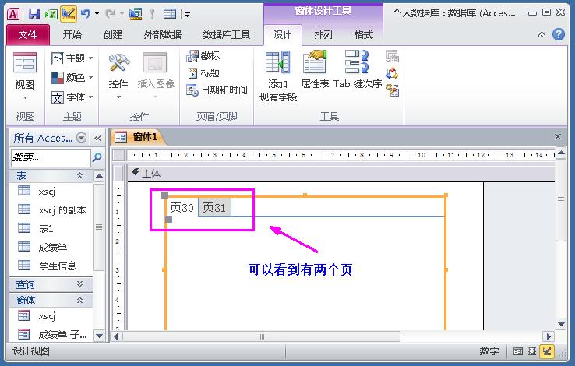Click the convert macros to Visual Basic icon
575x366 pixels.
393,90
